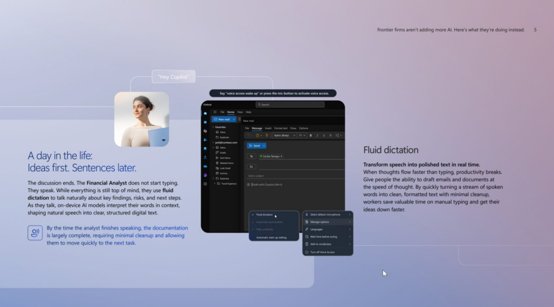
Task: Click the hamburger menu icon next to File
Action: (x=215, y=112)
